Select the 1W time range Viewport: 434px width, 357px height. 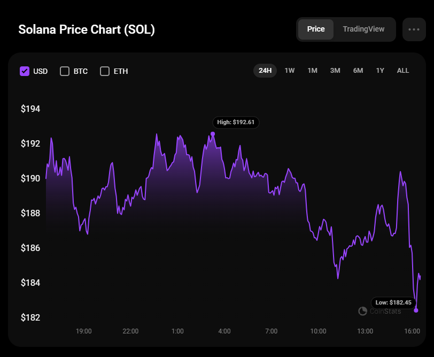[290, 71]
